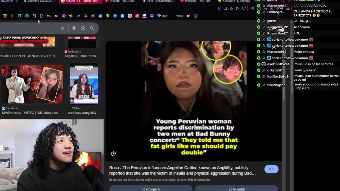This screenshot has width=340, height=191.
Task: Open the 'Más información' link
Action: 199,180
